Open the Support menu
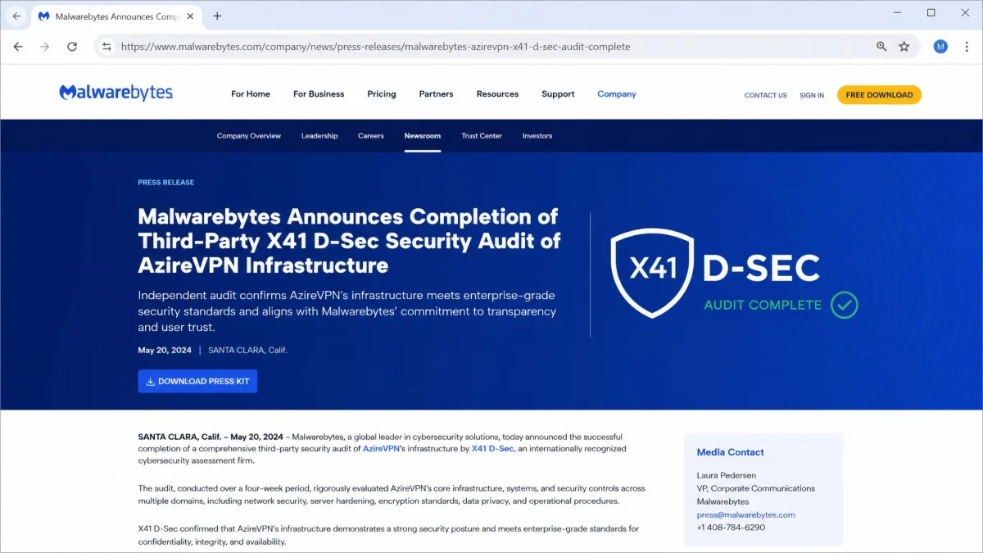983x553 pixels. [558, 94]
